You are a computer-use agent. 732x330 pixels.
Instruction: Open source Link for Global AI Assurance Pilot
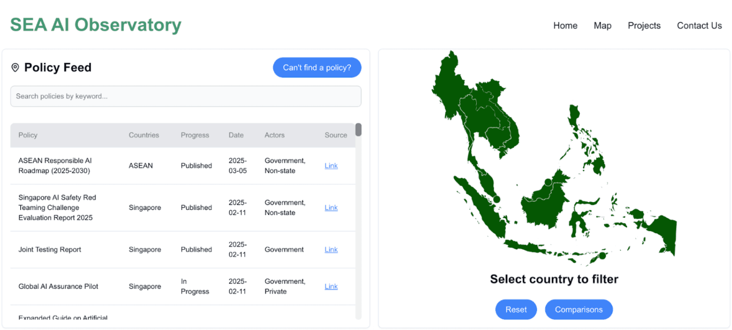[x=331, y=286]
